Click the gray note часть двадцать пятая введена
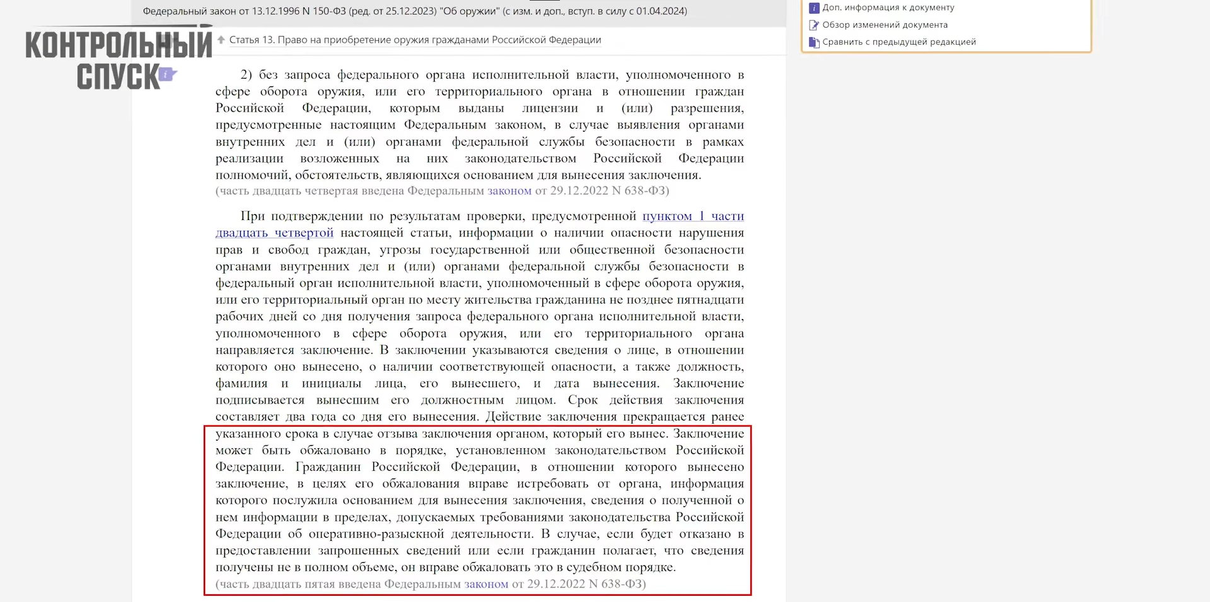 point(338,584)
